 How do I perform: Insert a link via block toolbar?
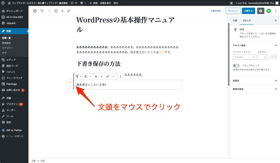[x=108, y=77]
